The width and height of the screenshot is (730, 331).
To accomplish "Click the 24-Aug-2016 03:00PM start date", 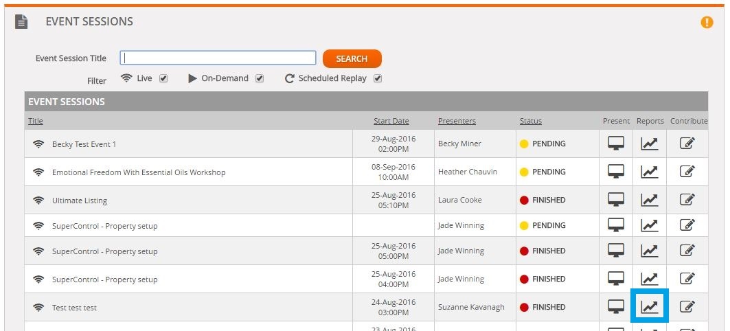I will 393,307.
